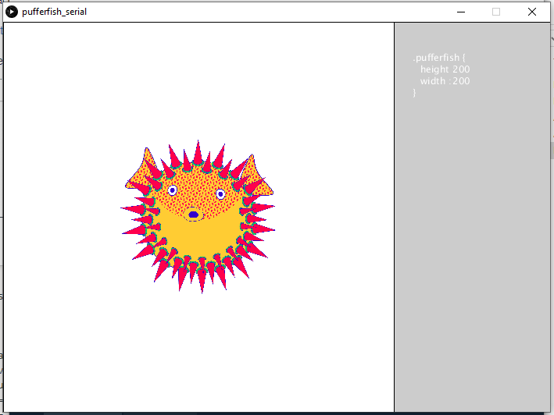Click the ".pufferfish {" selector text
554x415 pixels.
click(439, 58)
